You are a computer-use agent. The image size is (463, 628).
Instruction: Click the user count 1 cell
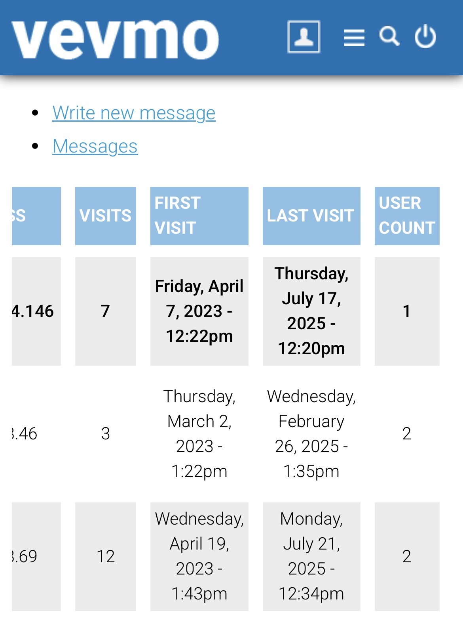[407, 311]
